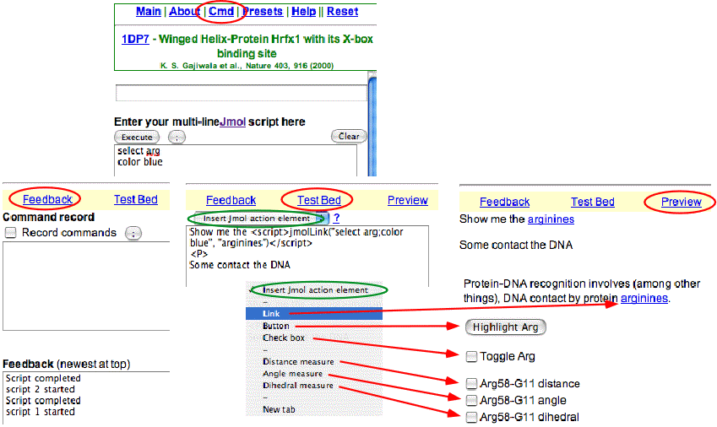
Task: Click the semicolon button next to Record commands
Action: [133, 233]
